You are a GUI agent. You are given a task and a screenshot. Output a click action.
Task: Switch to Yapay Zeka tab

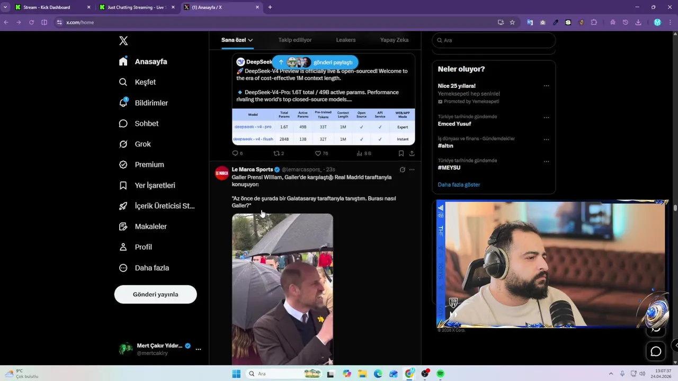click(394, 40)
